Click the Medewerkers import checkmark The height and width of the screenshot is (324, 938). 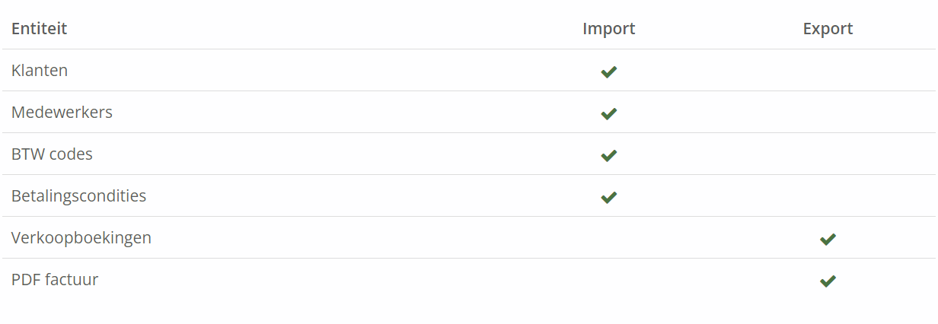(608, 113)
